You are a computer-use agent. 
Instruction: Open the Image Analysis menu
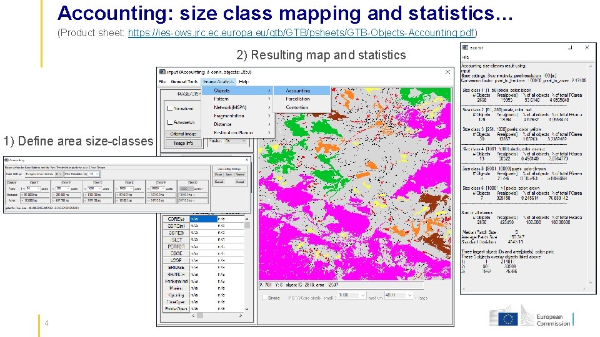coord(218,81)
